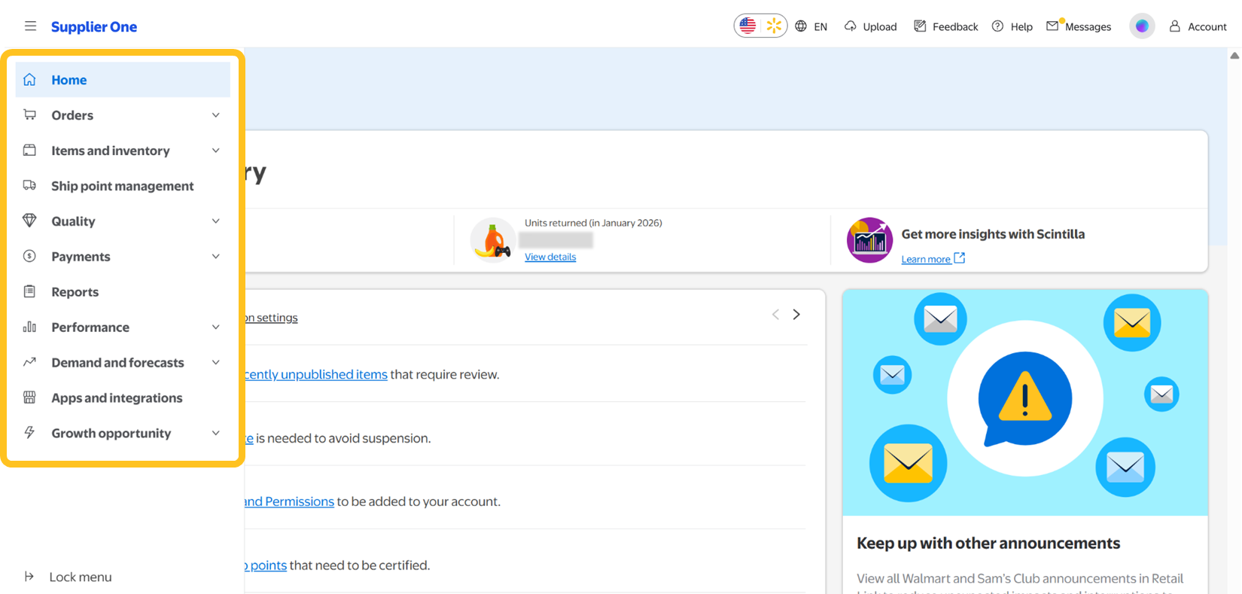Viewport: 1242px width, 594px height.
Task: Click the Lock menu arrow icon
Action: [29, 577]
